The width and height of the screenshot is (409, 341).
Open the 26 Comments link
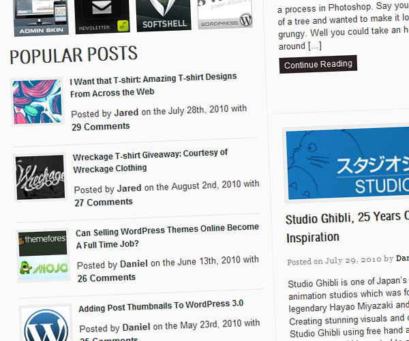click(x=106, y=278)
